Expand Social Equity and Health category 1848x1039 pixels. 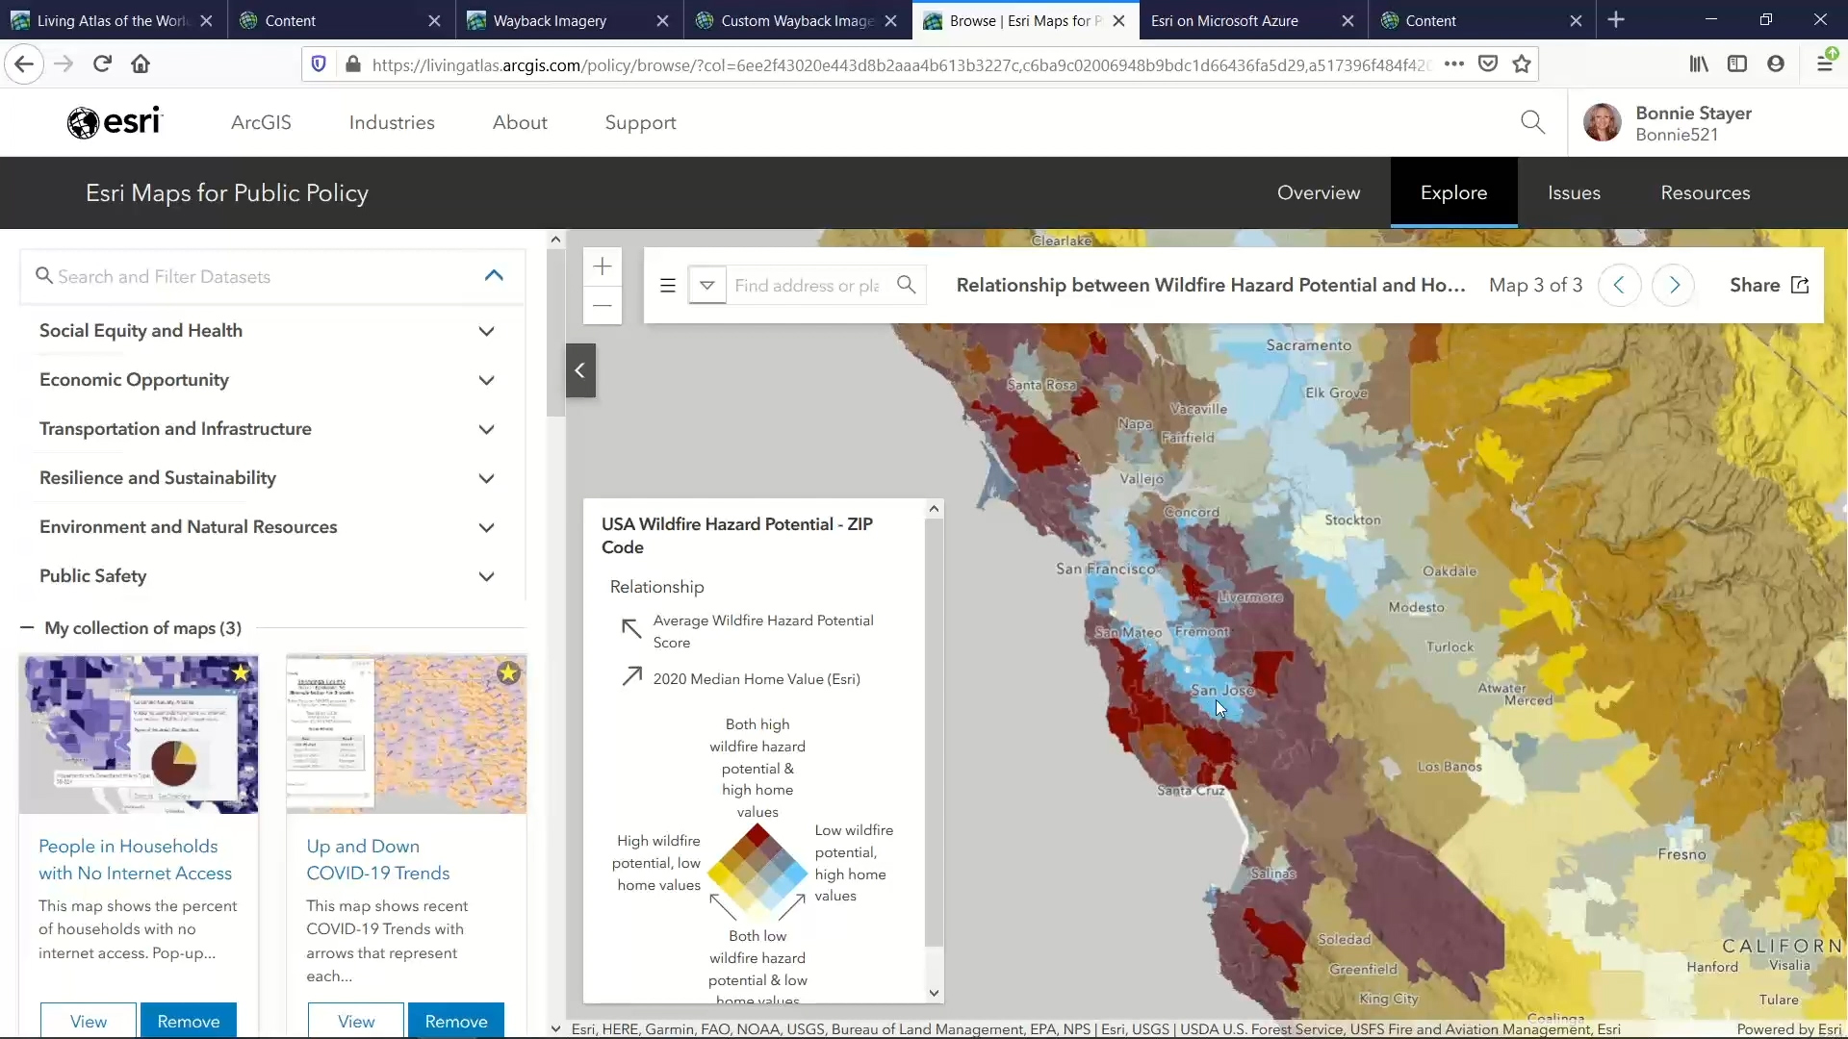click(486, 331)
